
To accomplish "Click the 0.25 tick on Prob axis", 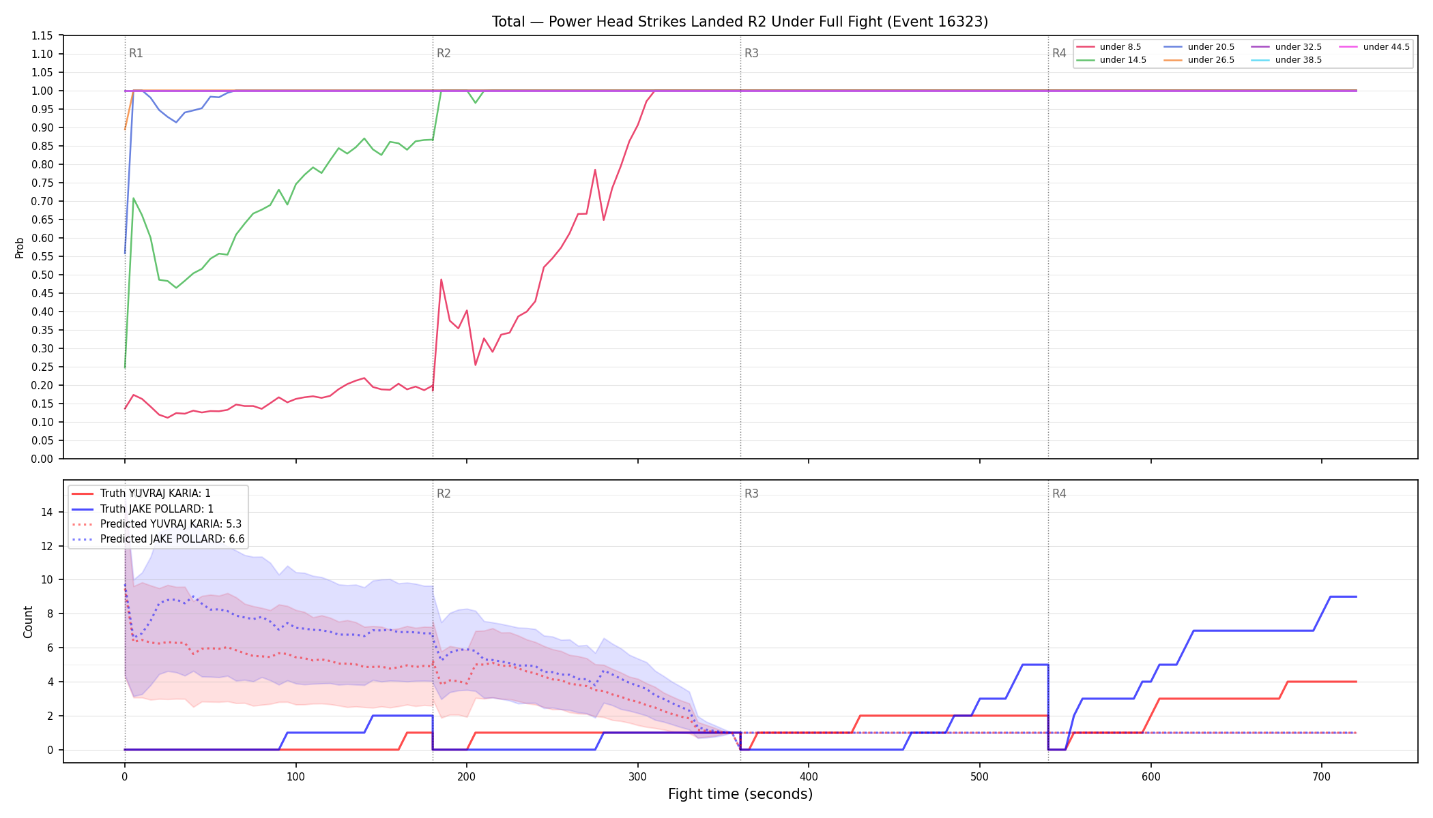I will 42,367.
